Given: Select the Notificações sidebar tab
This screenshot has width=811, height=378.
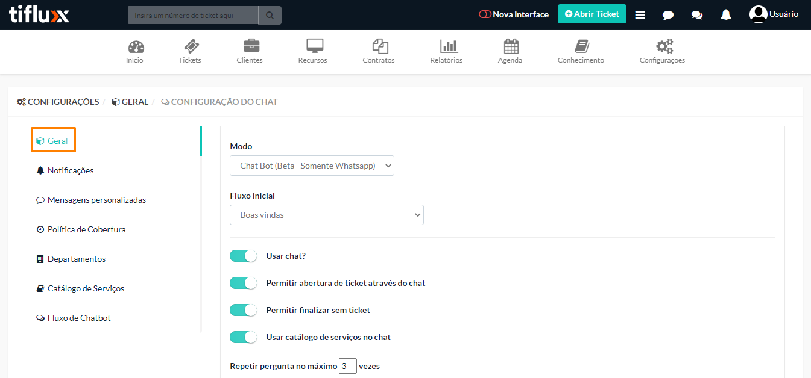Looking at the screenshot, I should pos(65,170).
